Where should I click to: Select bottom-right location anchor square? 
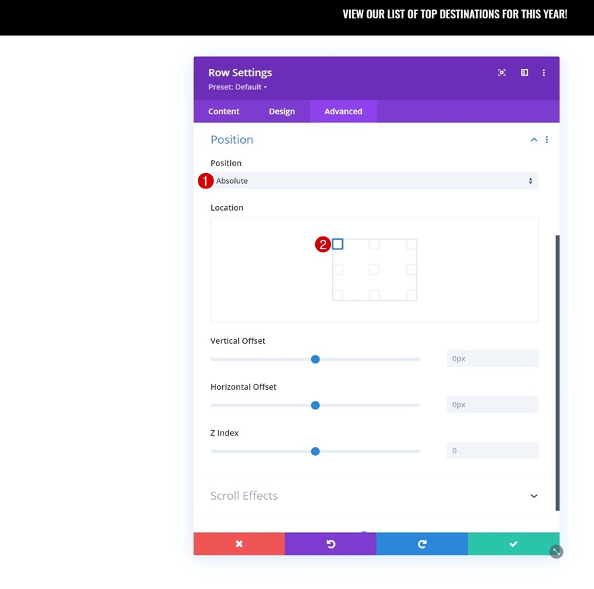click(411, 295)
